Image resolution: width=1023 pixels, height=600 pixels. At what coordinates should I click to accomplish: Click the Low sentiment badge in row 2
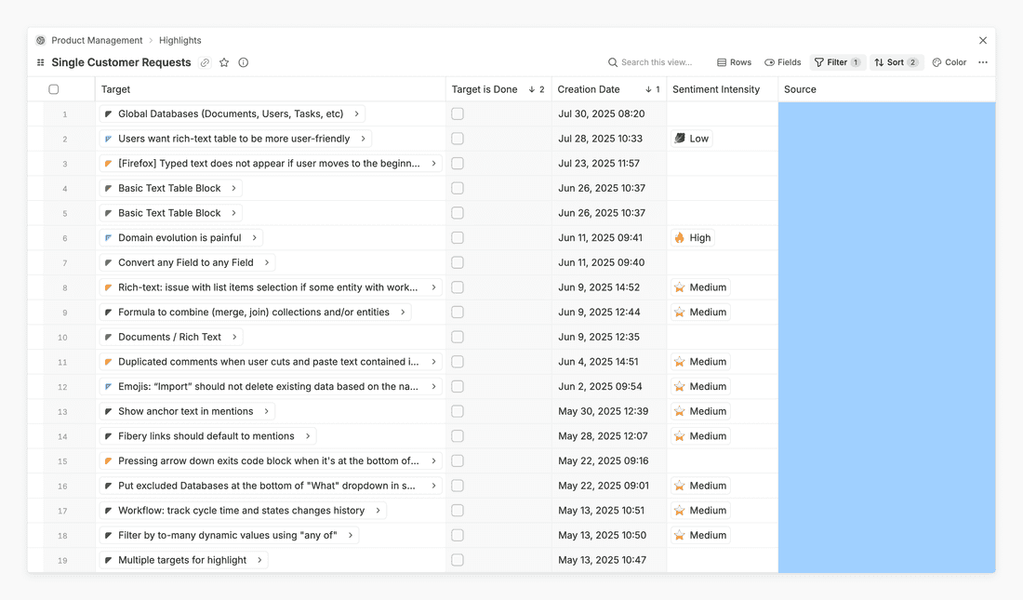(691, 139)
